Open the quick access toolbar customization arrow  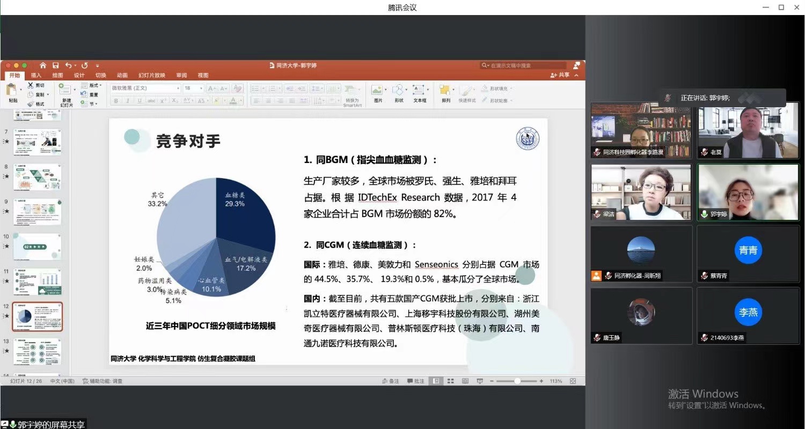pos(97,66)
